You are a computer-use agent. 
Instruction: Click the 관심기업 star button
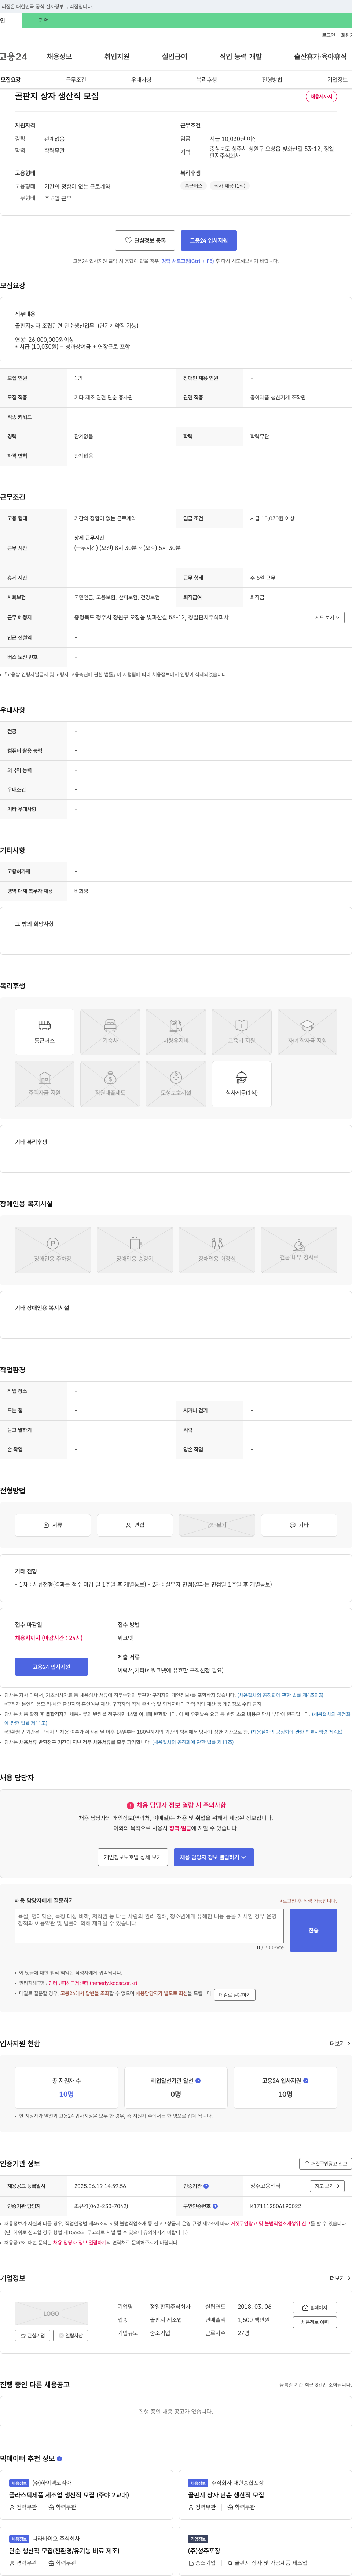33,2336
